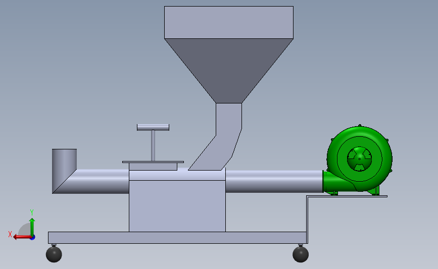Click the green Y axis arrow on the triad
This screenshot has width=438, height=269.
coord(32,227)
